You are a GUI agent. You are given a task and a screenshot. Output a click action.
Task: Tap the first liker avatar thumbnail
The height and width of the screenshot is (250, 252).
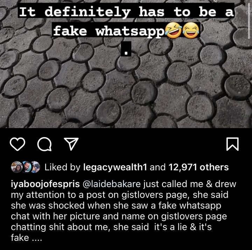click(x=16, y=167)
